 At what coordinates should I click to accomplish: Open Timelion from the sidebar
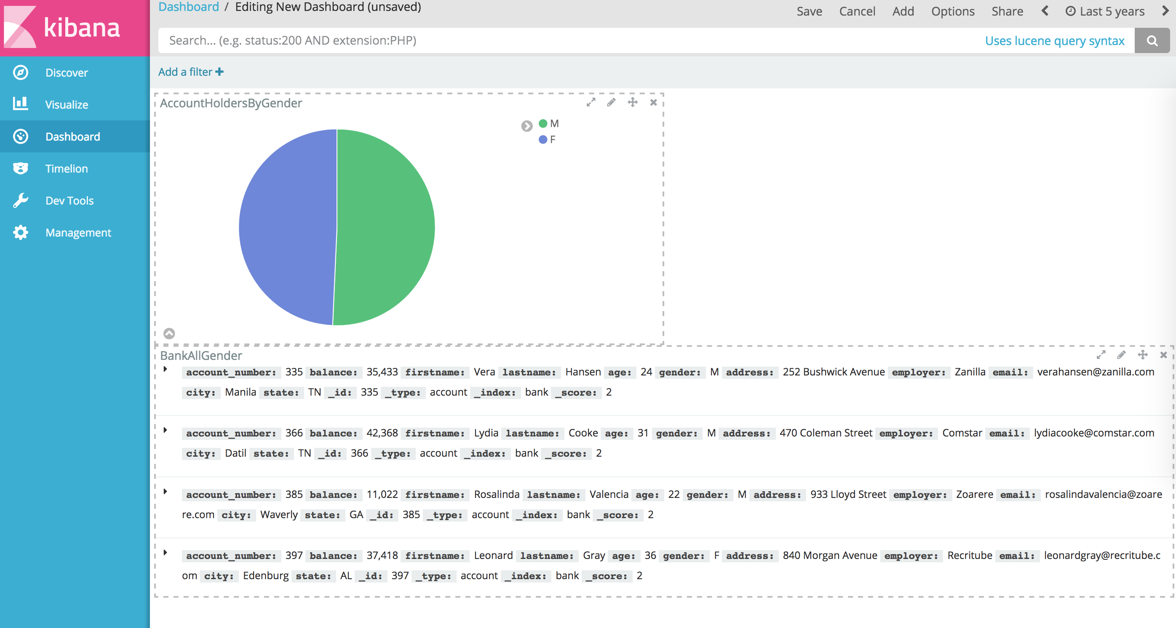click(67, 169)
